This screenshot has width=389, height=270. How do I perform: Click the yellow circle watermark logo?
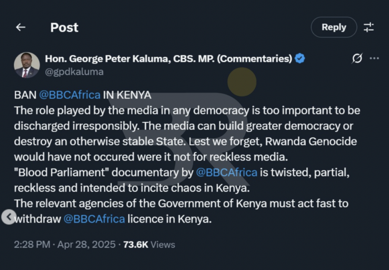(242, 81)
